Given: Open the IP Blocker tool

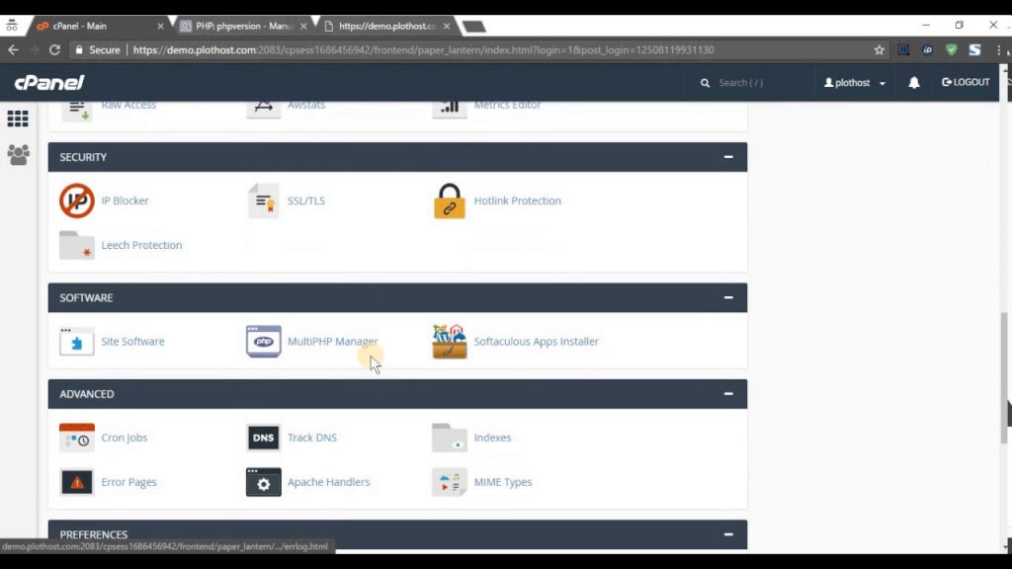Looking at the screenshot, I should (x=125, y=201).
